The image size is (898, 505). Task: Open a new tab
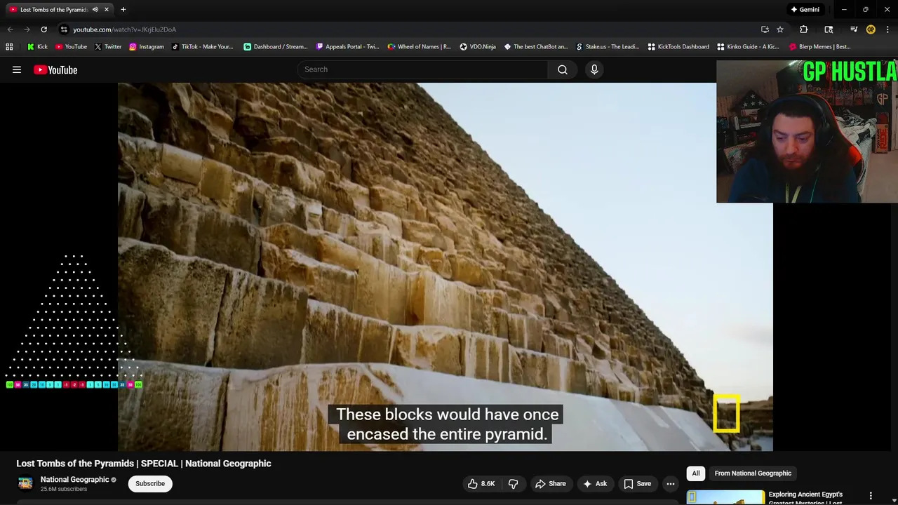(123, 10)
